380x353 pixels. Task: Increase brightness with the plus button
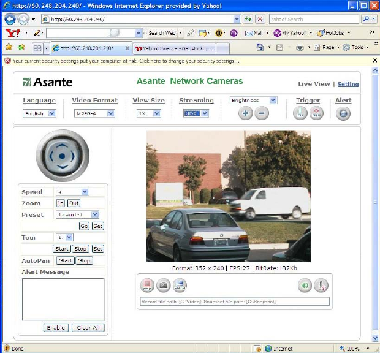click(245, 113)
